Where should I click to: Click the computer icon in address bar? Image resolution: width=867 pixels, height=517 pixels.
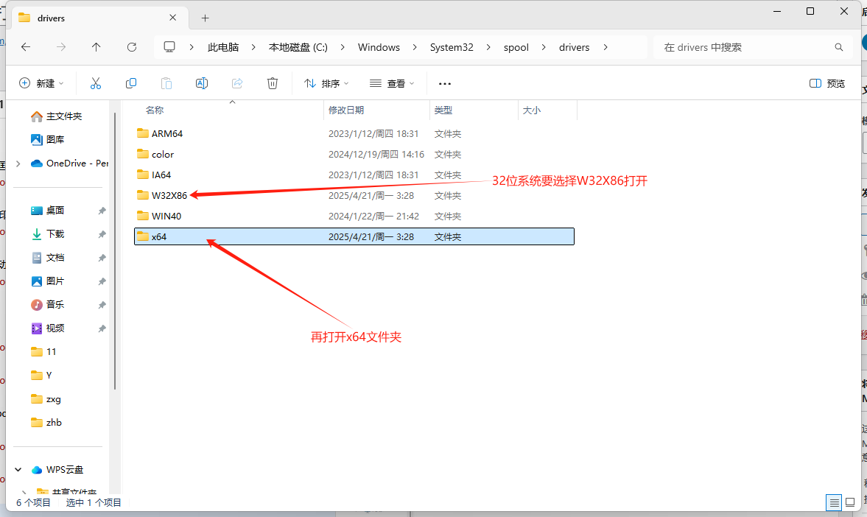(x=169, y=47)
